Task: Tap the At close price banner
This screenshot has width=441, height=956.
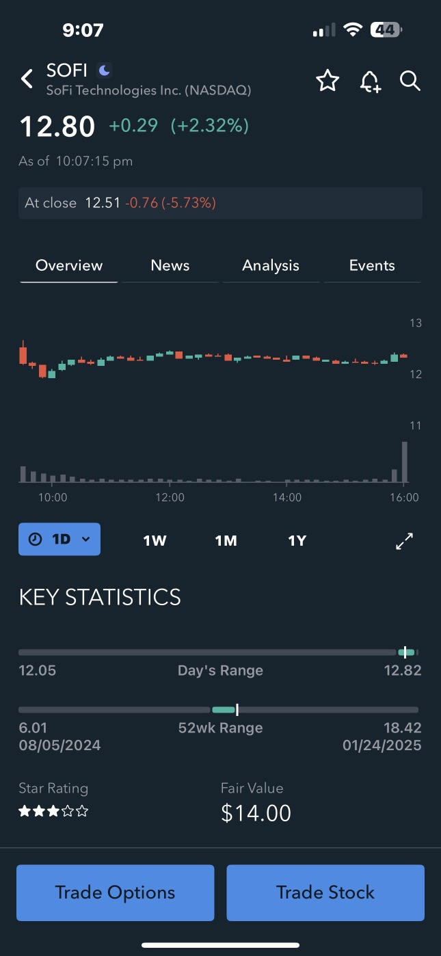Action: coord(220,203)
